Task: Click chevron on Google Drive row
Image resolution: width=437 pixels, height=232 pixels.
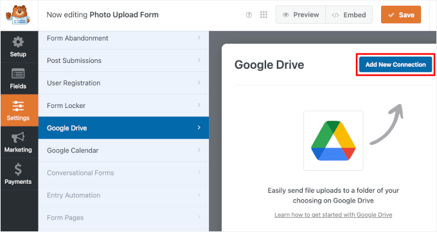Action: (199, 127)
